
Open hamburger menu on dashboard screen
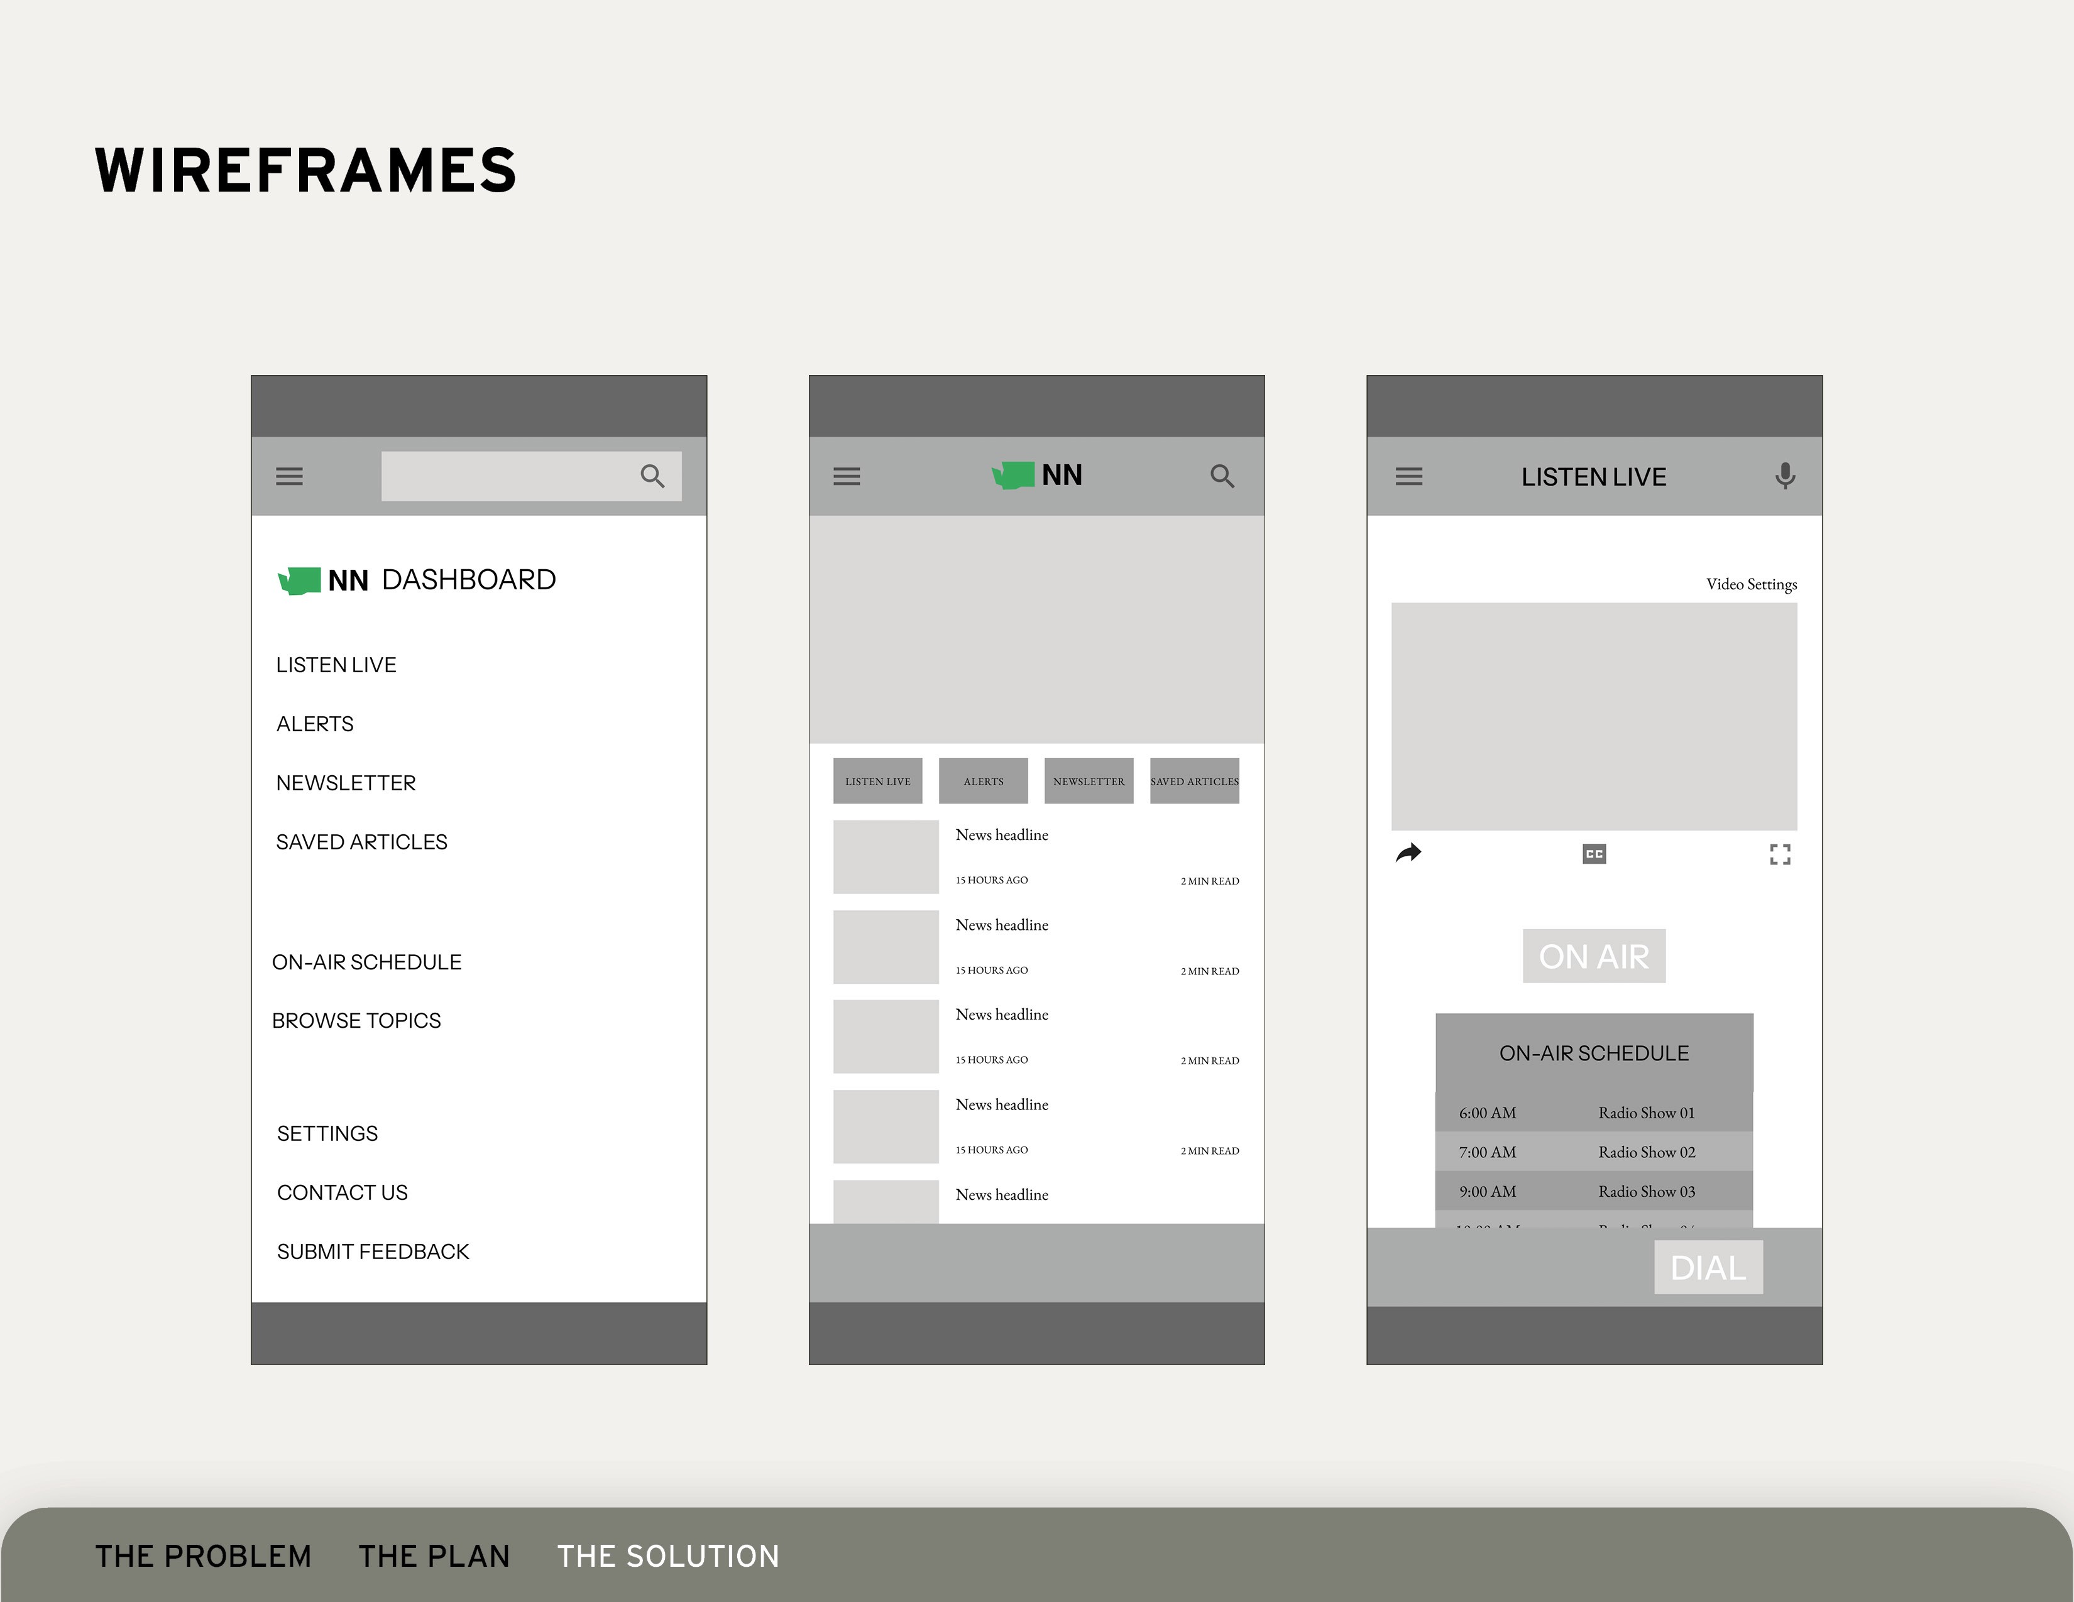tap(288, 476)
